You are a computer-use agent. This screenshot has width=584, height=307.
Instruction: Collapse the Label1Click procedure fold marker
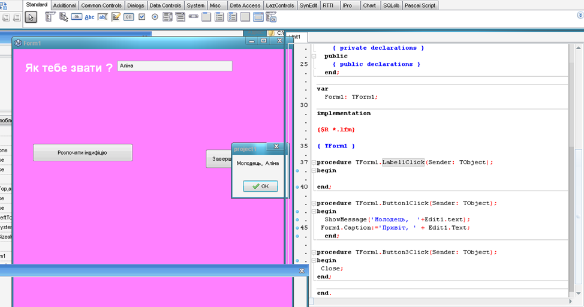314,162
